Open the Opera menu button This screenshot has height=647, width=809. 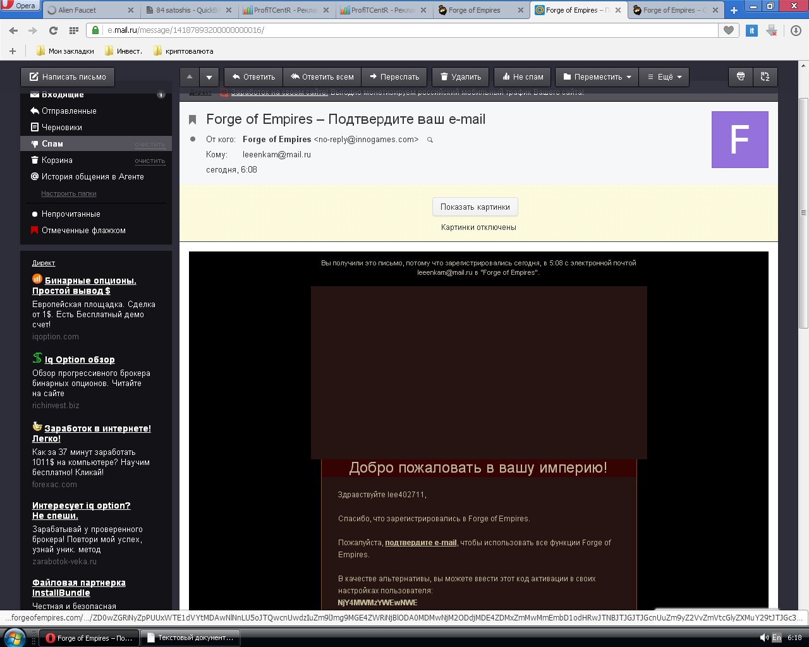19,5
